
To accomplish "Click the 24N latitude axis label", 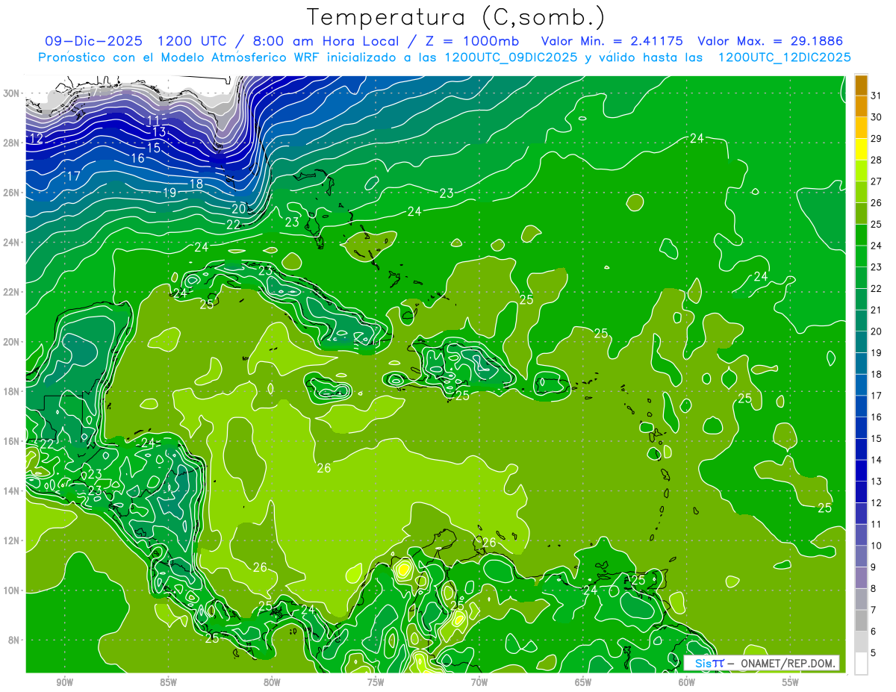I will coord(12,243).
